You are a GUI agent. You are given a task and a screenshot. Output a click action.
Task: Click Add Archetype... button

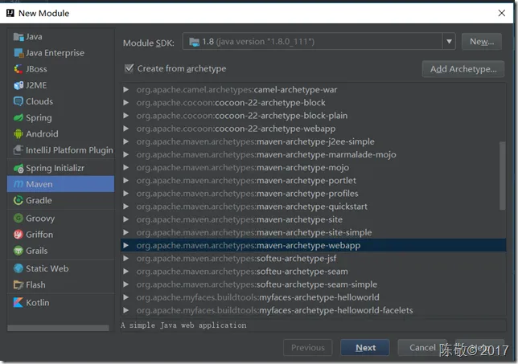click(x=463, y=69)
